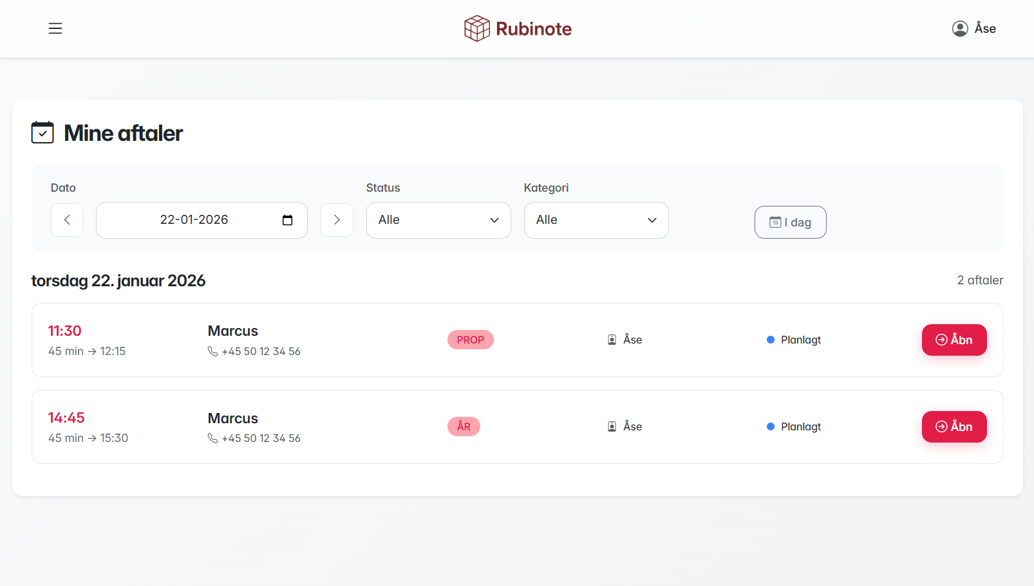Open the Åse user profile menu
The width and height of the screenshot is (1034, 586).
(973, 28)
